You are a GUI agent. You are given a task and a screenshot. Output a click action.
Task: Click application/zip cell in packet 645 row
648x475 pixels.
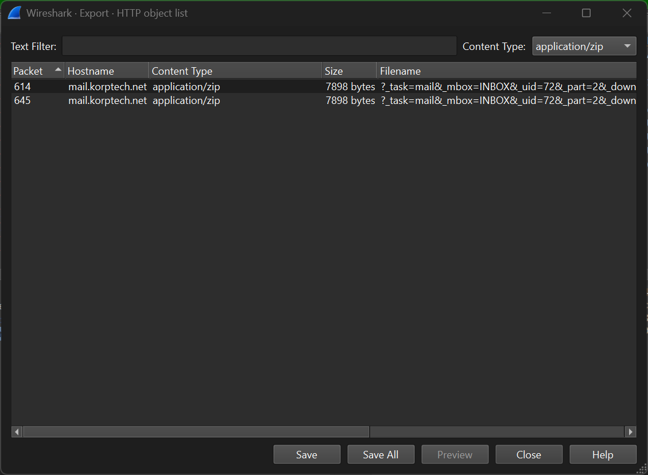[187, 101]
